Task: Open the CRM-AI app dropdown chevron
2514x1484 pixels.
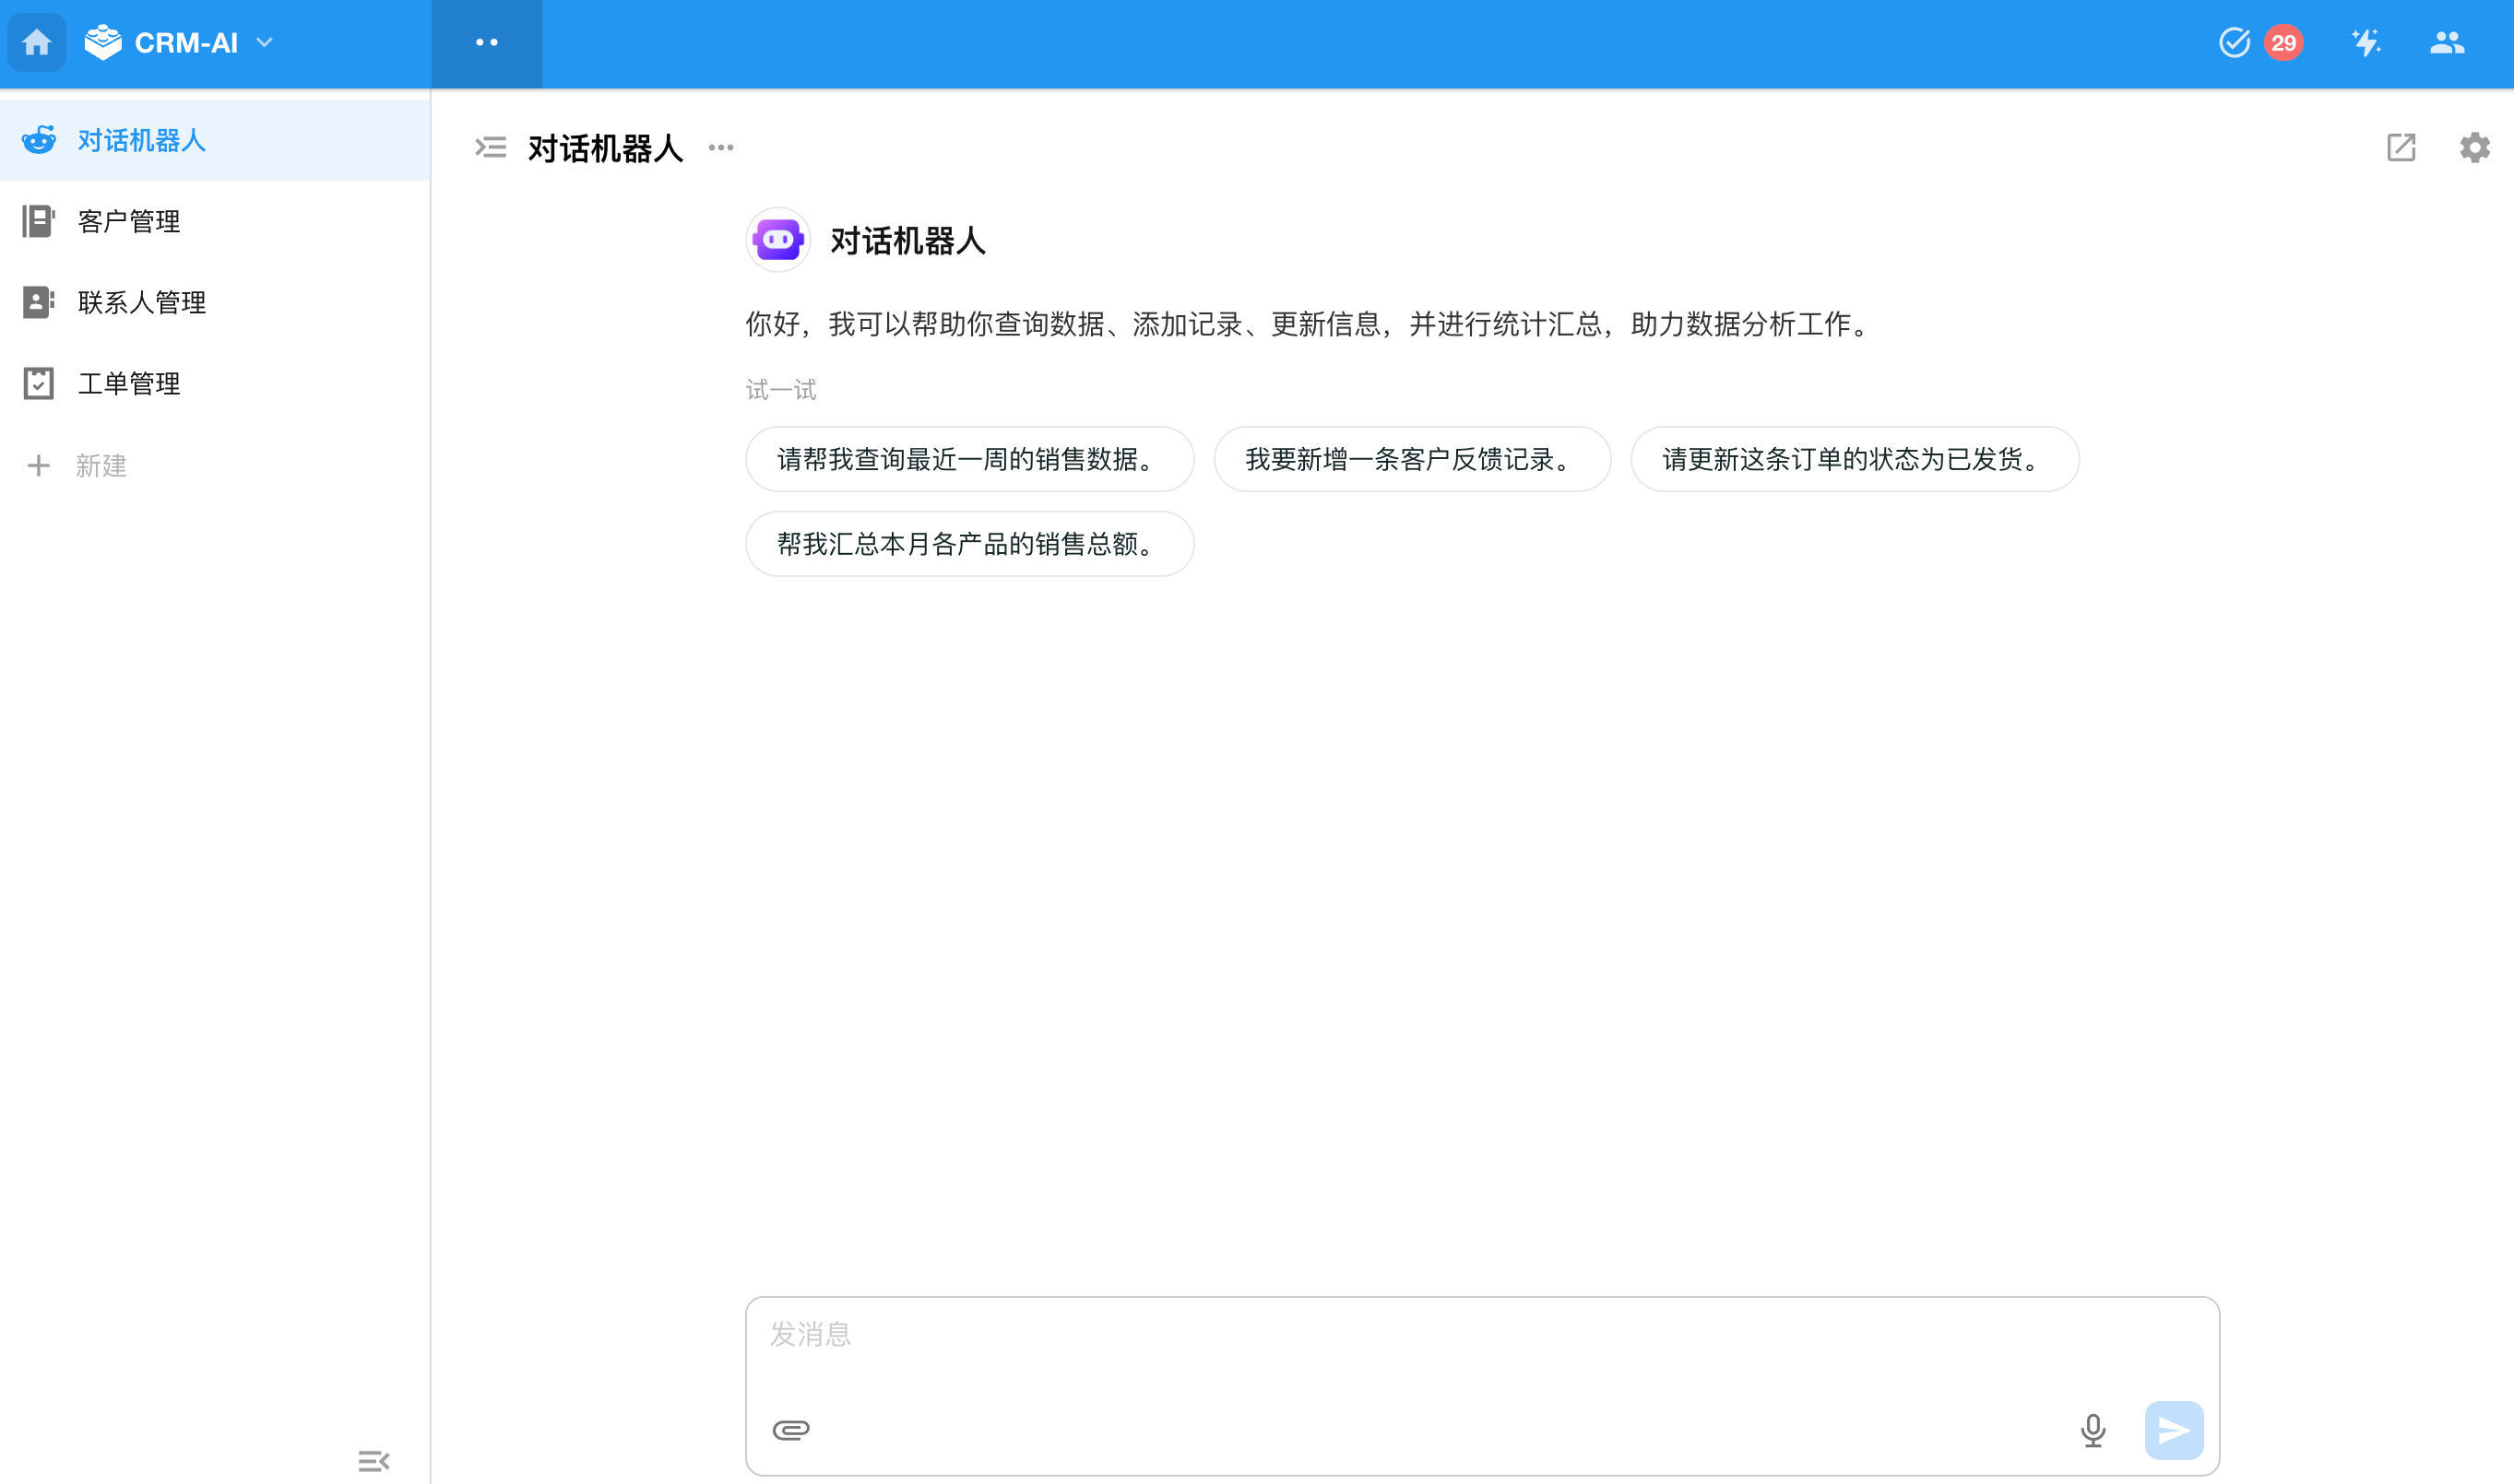Action: (264, 43)
